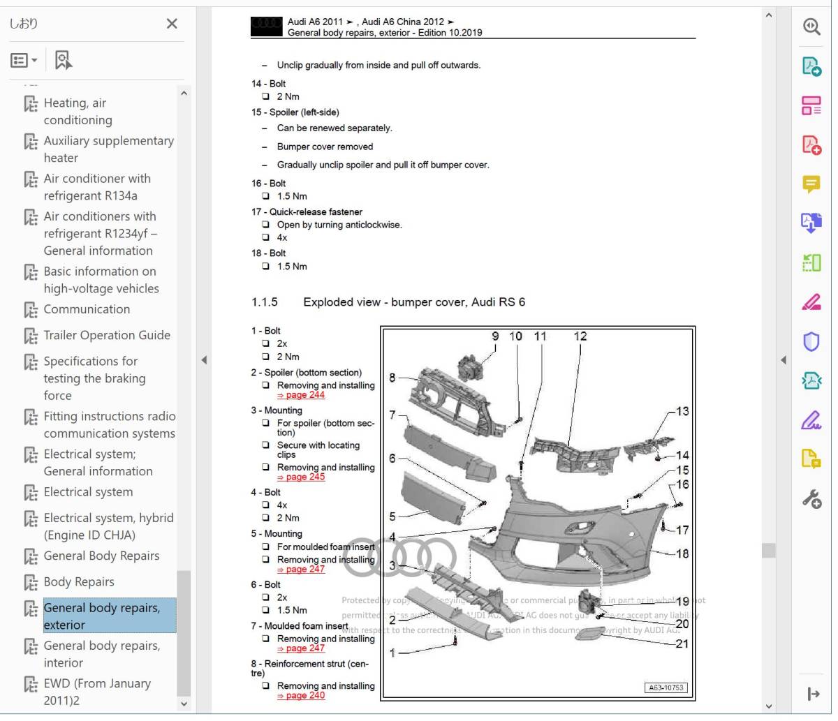The image size is (838, 721).
Task: Open the Compress PDF tool
Action: [x=811, y=381]
